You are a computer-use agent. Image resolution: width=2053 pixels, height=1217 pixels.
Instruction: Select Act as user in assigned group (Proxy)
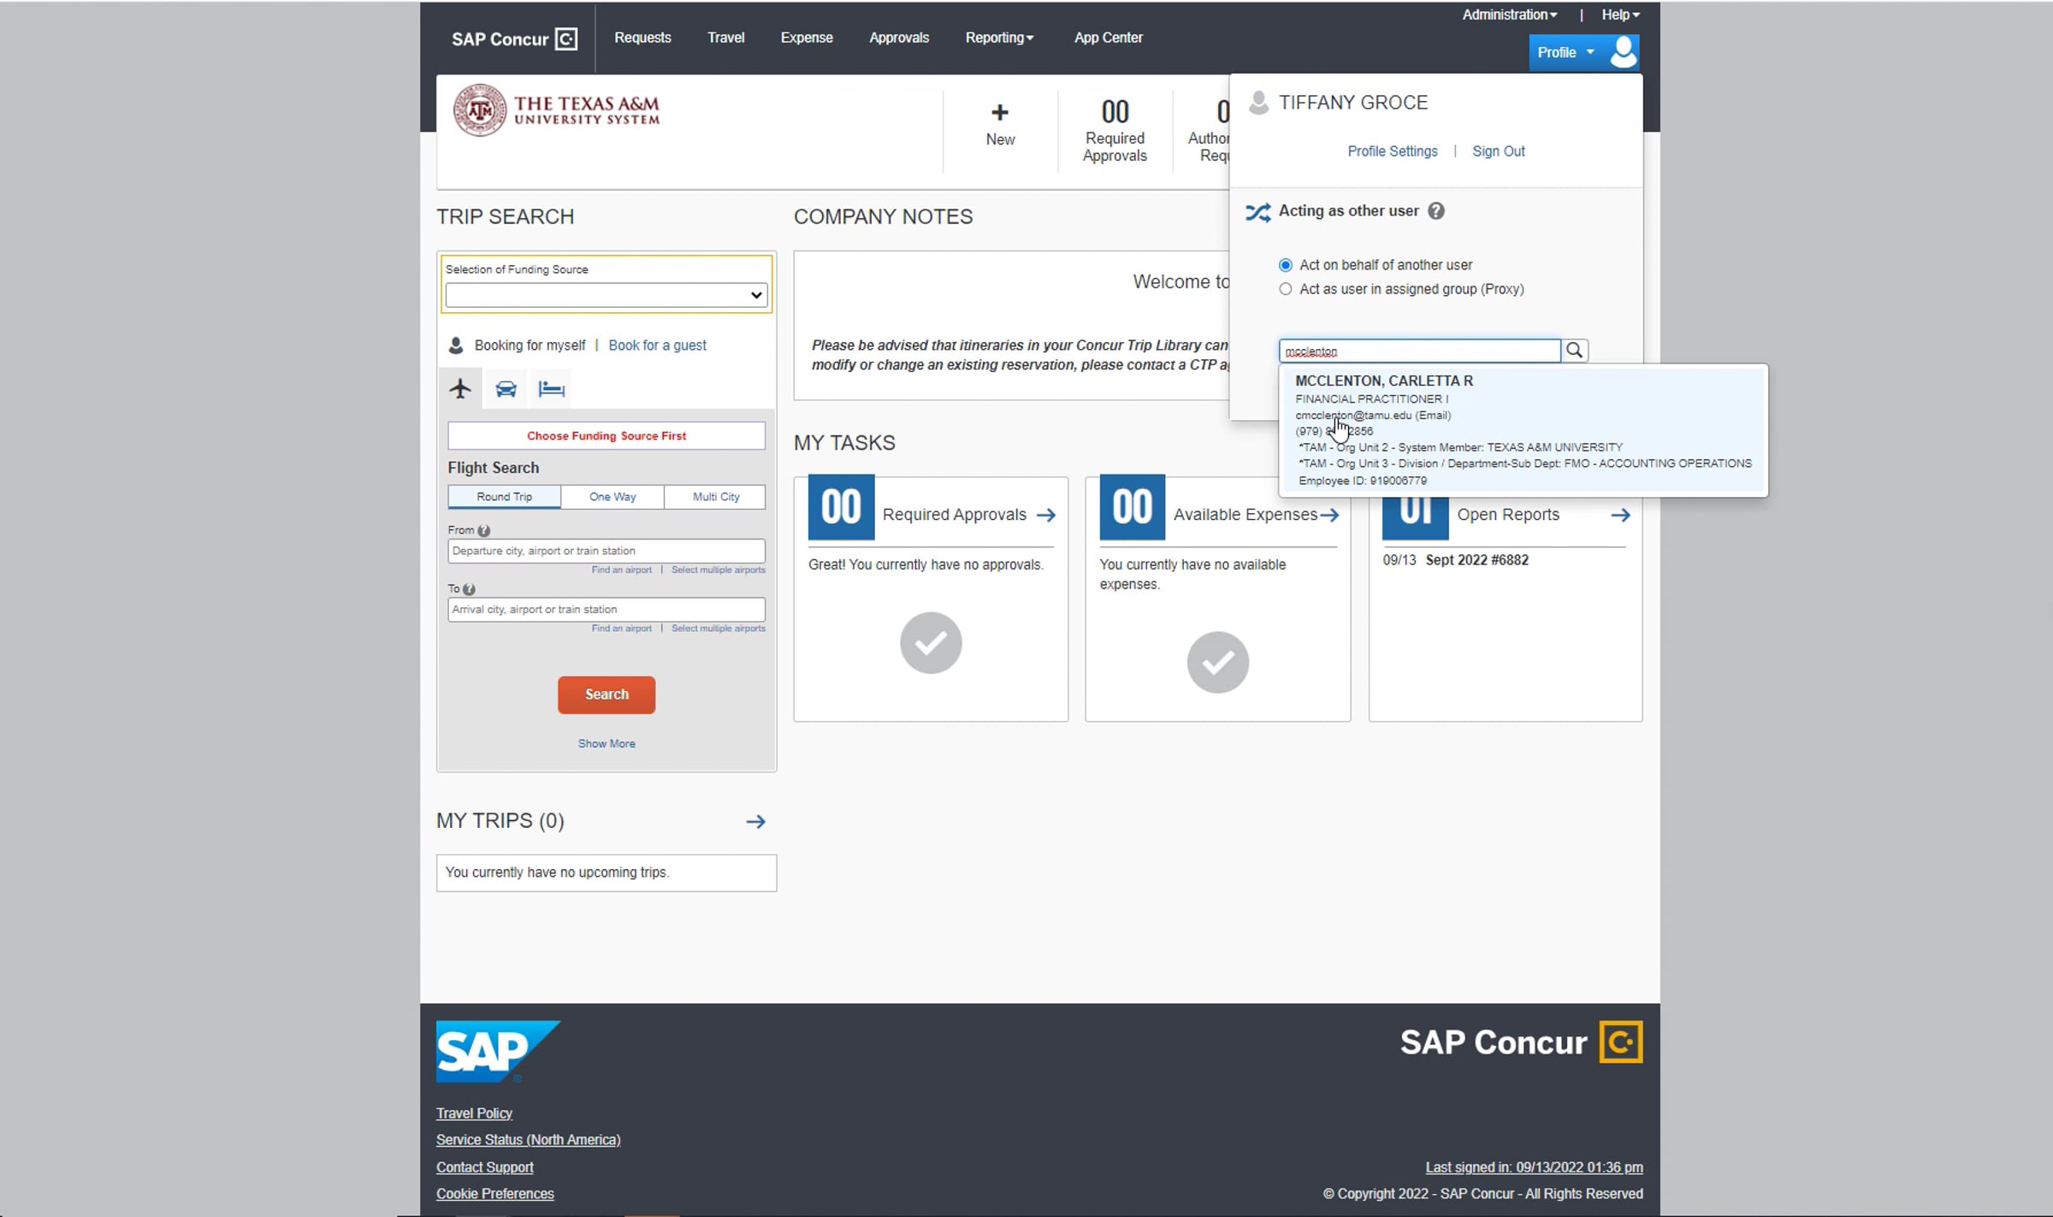[x=1285, y=289]
